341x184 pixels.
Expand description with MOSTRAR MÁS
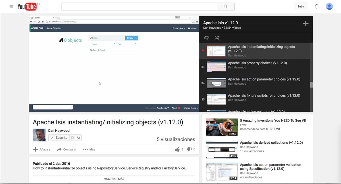pyautogui.click(x=114, y=179)
